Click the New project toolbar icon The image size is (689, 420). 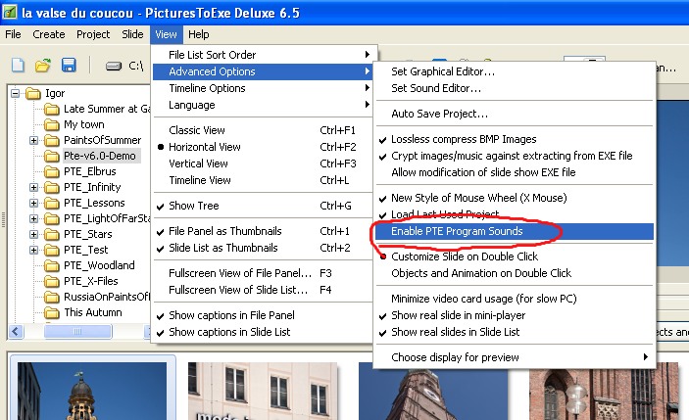tap(18, 66)
